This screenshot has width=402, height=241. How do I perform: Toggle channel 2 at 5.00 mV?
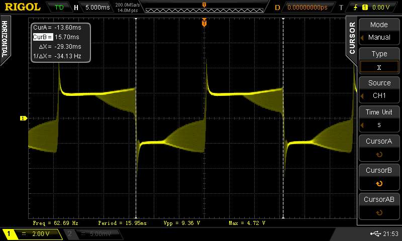click(95, 234)
